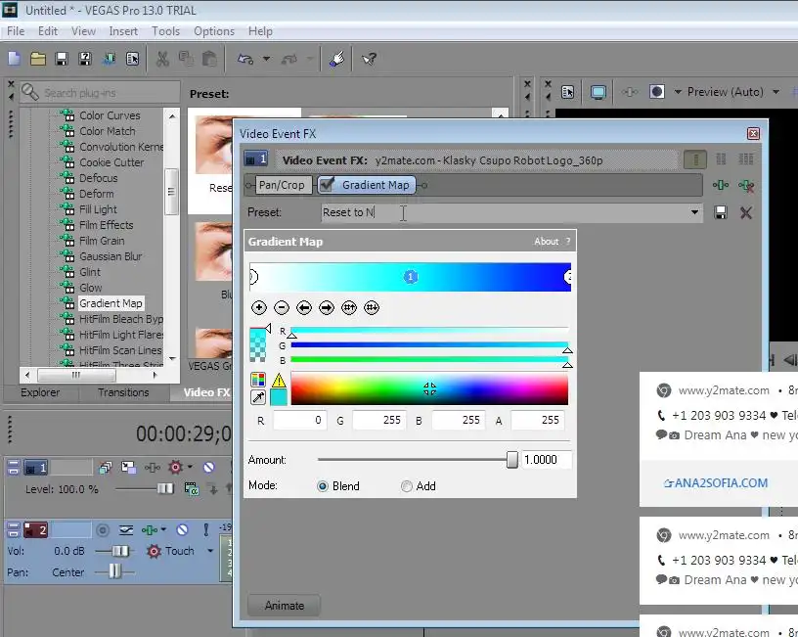Open project Properties from the toolbar
The image size is (798, 637).
(x=132, y=59)
